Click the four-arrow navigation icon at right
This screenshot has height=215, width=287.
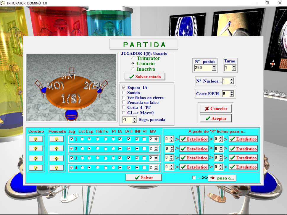273,63
